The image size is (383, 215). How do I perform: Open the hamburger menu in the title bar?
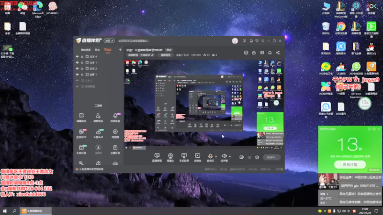tap(262, 41)
